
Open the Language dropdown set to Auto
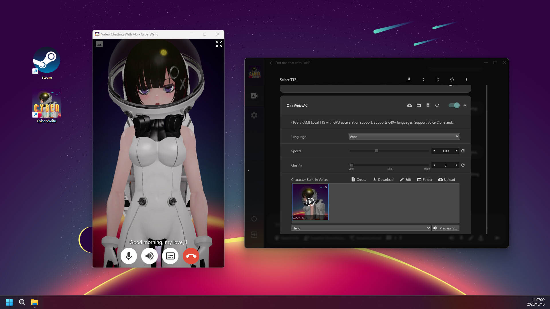pyautogui.click(x=404, y=137)
